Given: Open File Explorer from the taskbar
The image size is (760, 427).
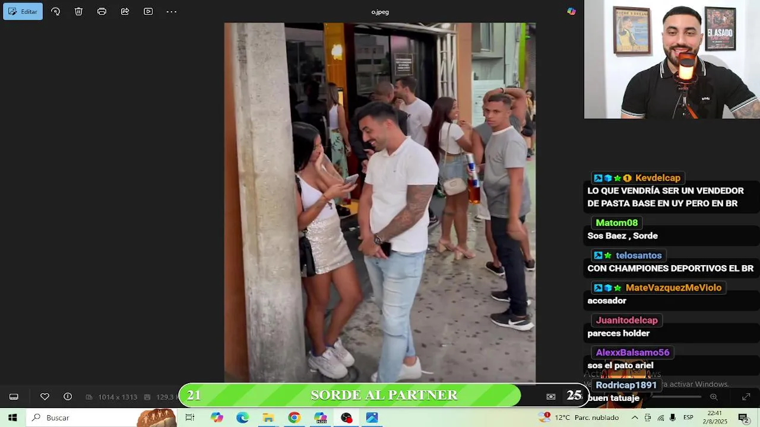Looking at the screenshot, I should (x=268, y=418).
